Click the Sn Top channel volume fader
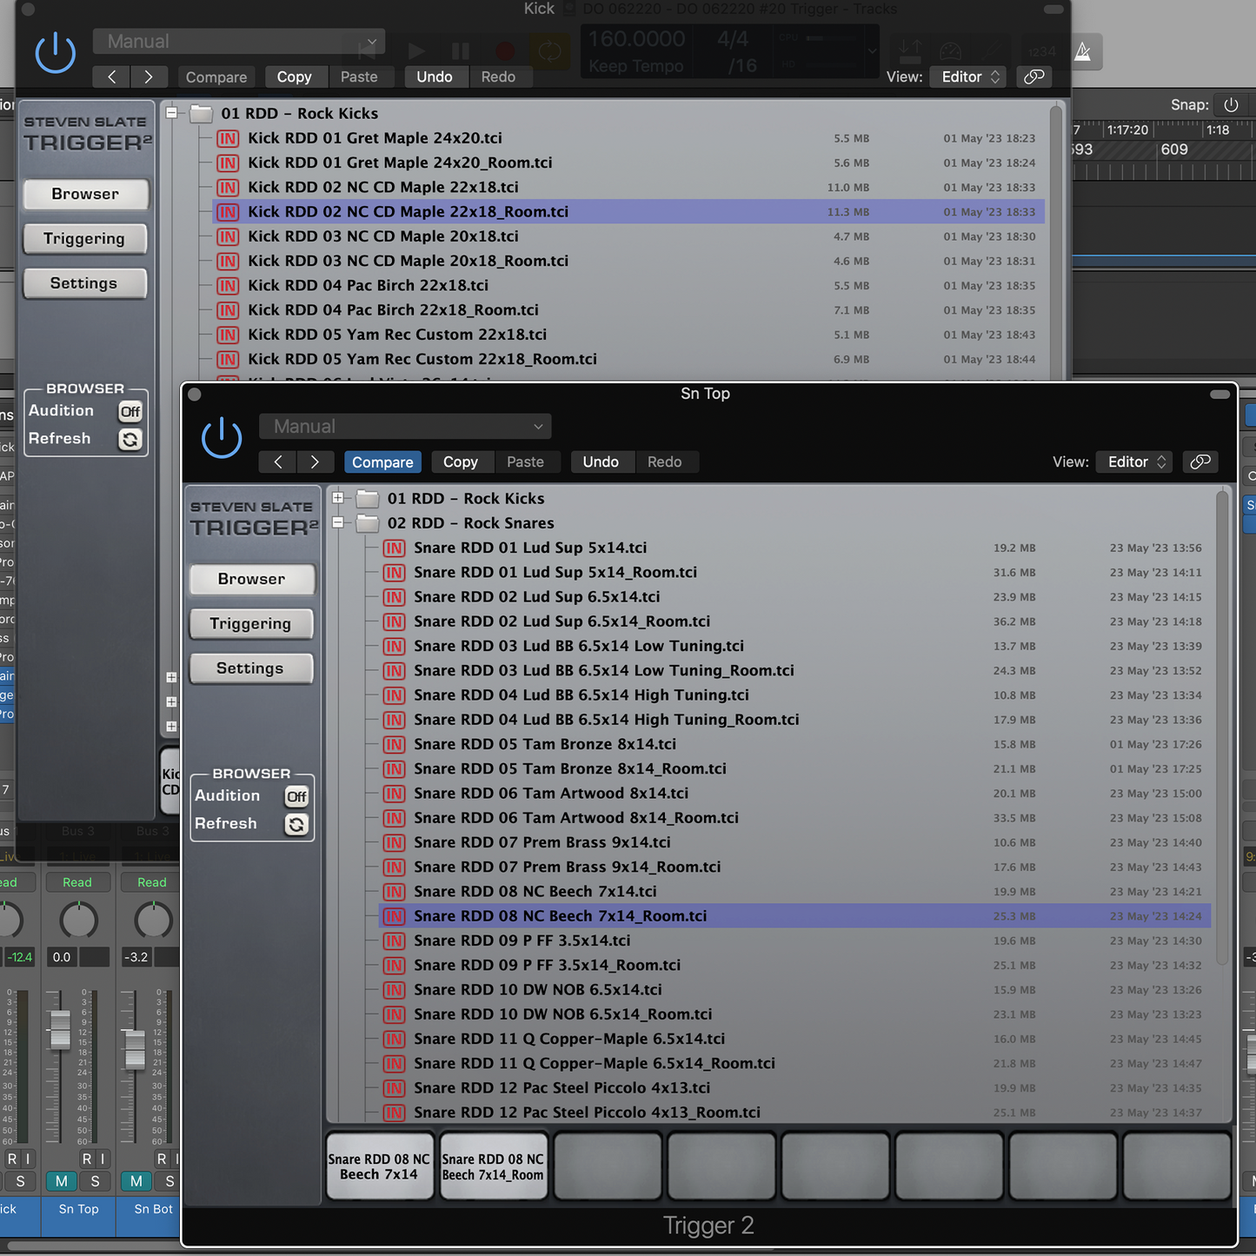The height and width of the screenshot is (1256, 1256). coord(60,1028)
